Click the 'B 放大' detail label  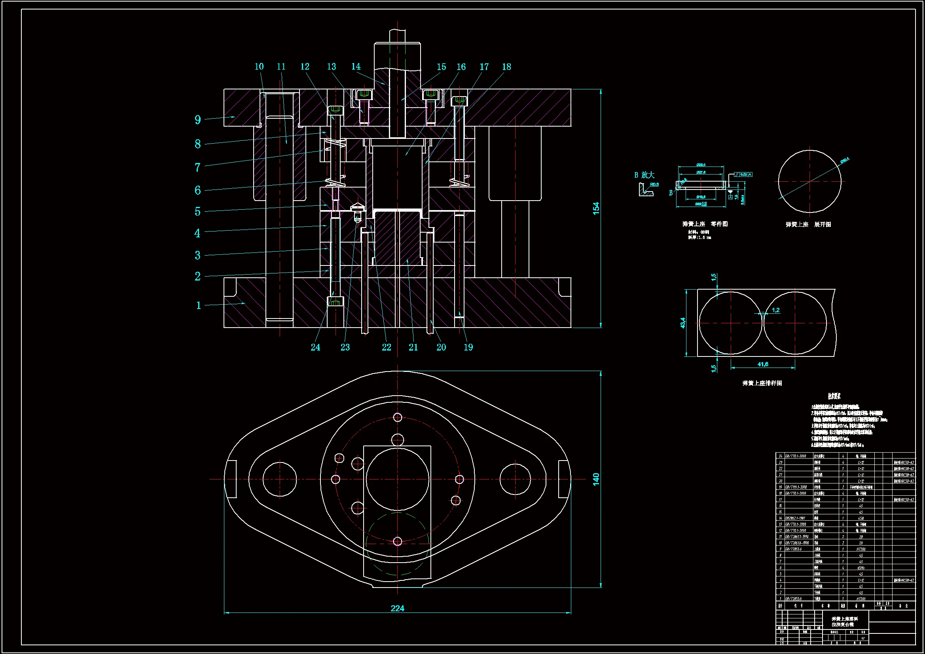644,175
